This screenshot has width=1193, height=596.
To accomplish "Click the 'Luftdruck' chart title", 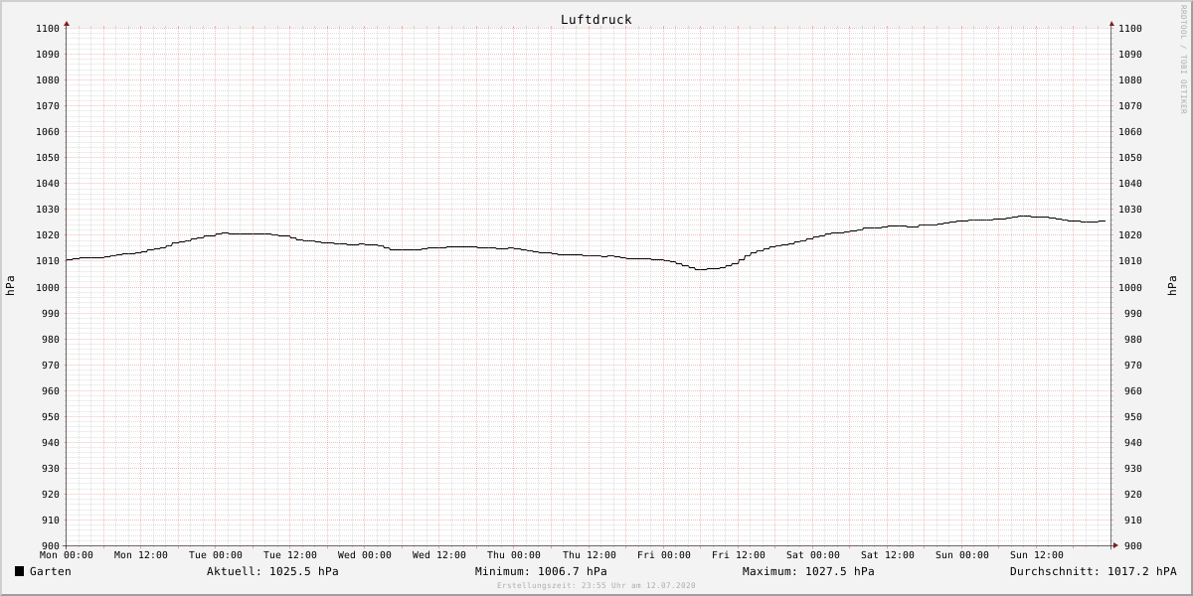I will 596,20.
